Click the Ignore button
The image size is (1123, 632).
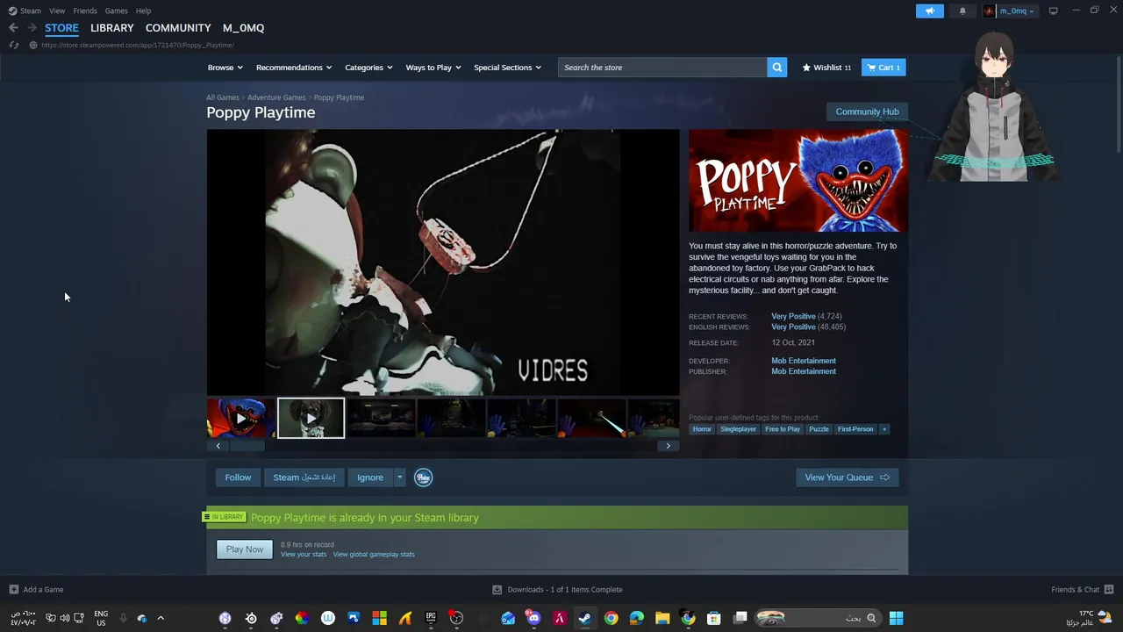[370, 478]
